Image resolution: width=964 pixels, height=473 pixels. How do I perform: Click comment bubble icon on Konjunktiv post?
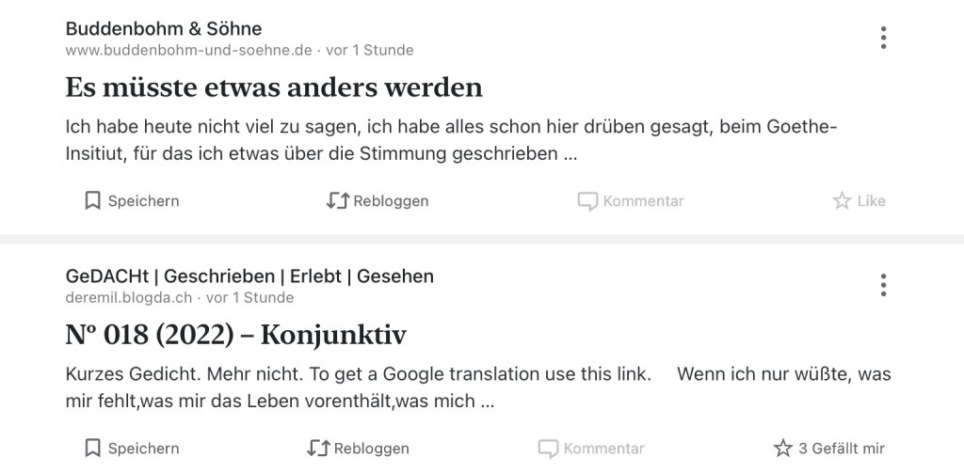(548, 448)
